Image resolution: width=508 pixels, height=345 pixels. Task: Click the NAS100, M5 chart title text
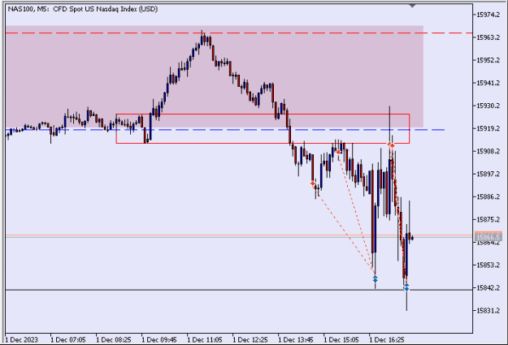[83, 9]
